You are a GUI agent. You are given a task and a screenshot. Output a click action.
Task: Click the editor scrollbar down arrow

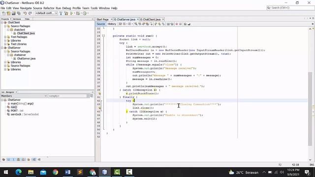[x=310, y=160]
